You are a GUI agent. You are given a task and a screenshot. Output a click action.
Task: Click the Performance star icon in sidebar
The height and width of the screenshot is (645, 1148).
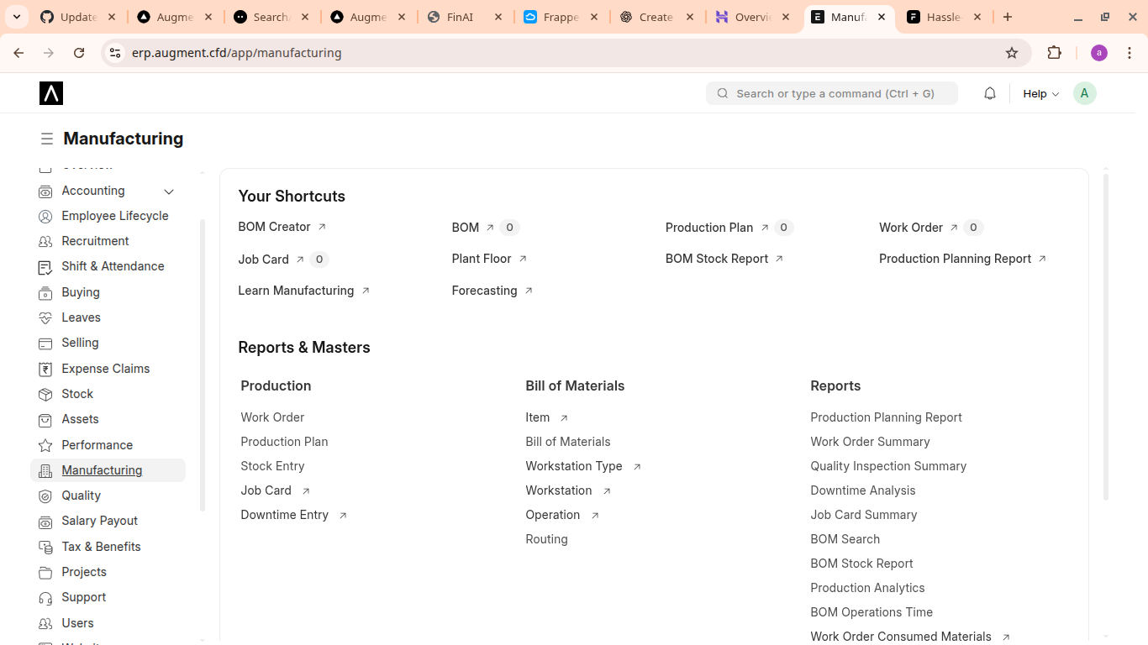[x=45, y=445]
